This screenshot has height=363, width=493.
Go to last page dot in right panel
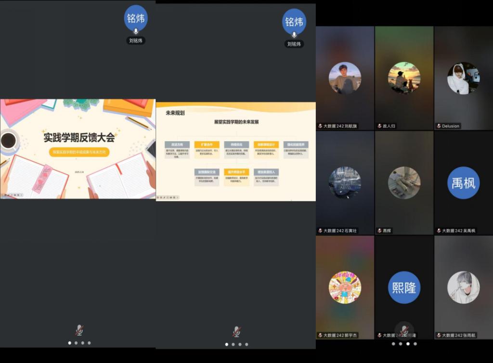tap(415, 344)
